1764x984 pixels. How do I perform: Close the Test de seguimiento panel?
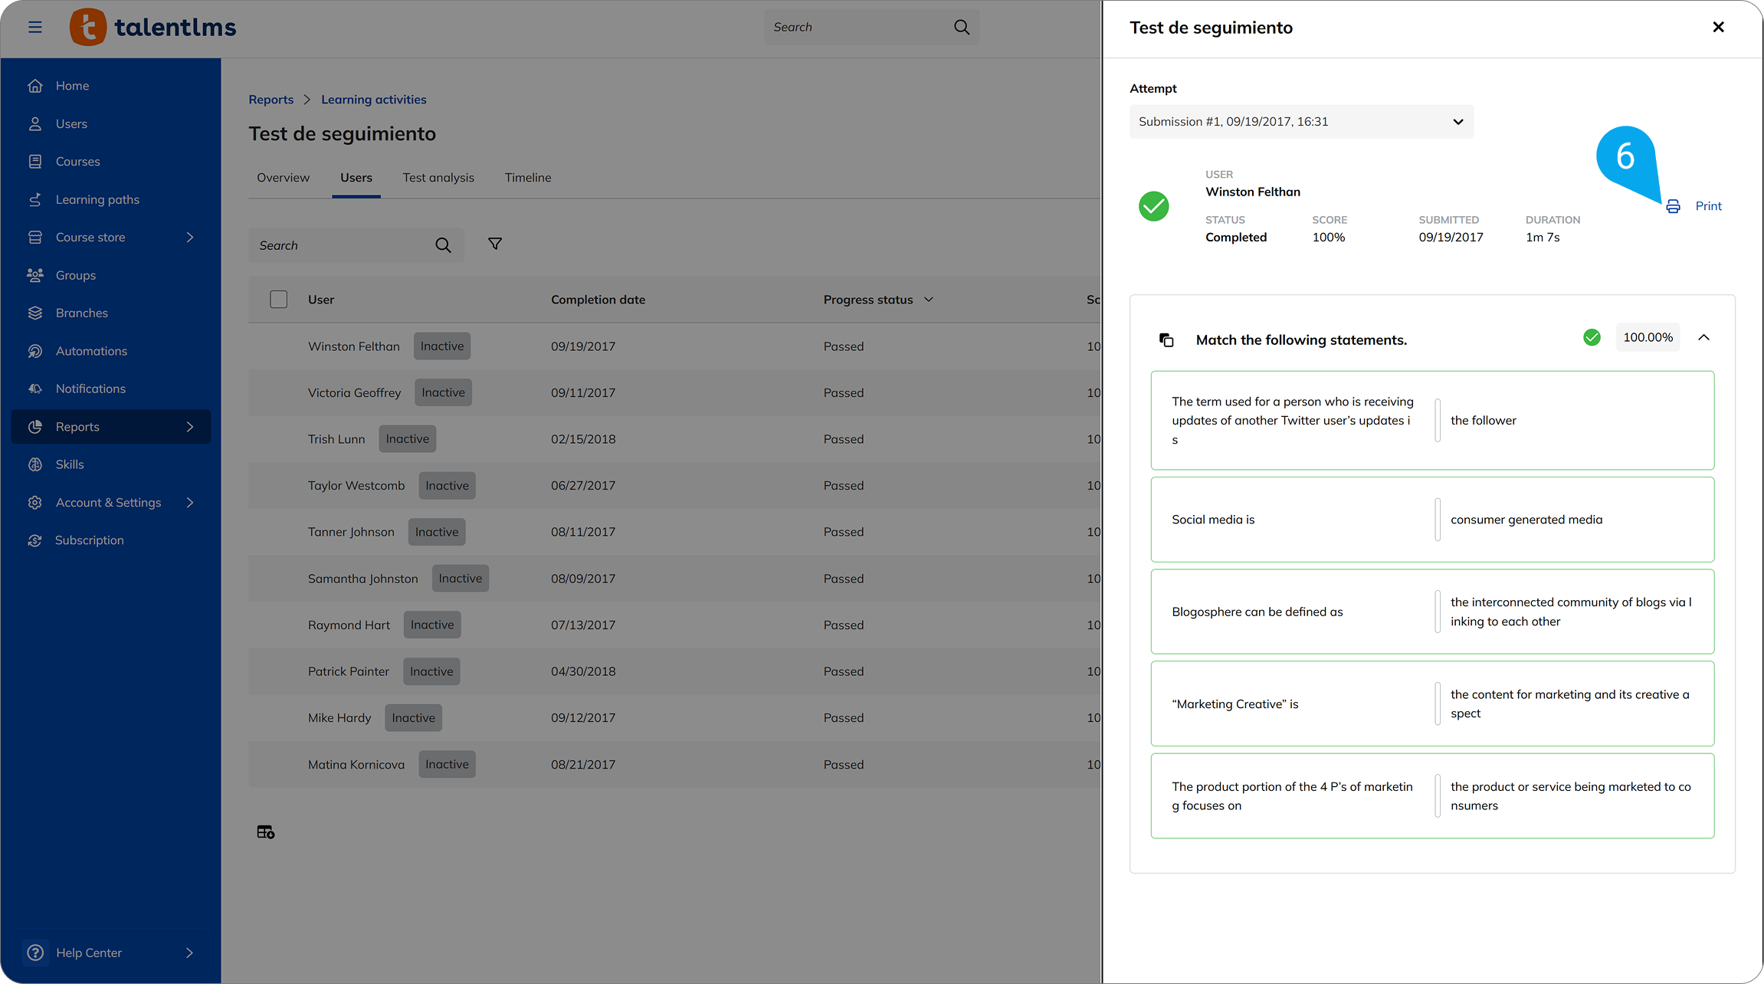[x=1718, y=28]
